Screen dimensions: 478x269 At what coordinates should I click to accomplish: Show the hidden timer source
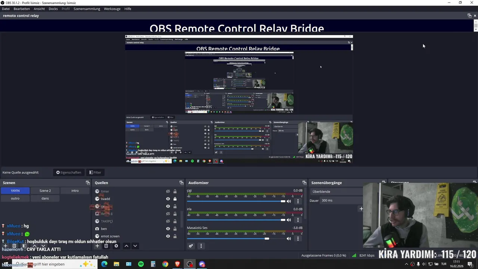coord(168,191)
